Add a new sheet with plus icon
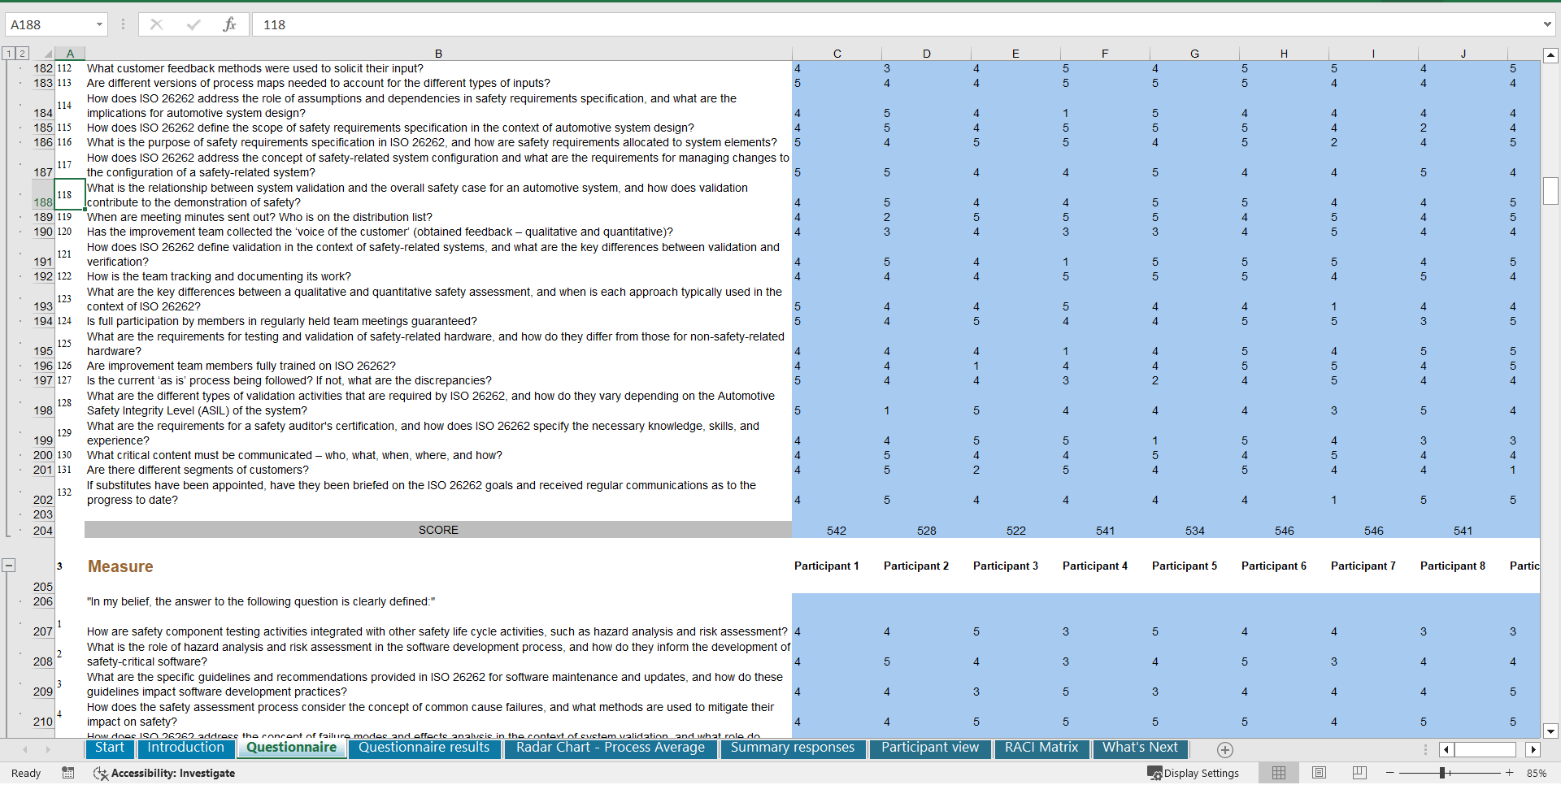Viewport: 1561px width, 785px height. point(1225,750)
